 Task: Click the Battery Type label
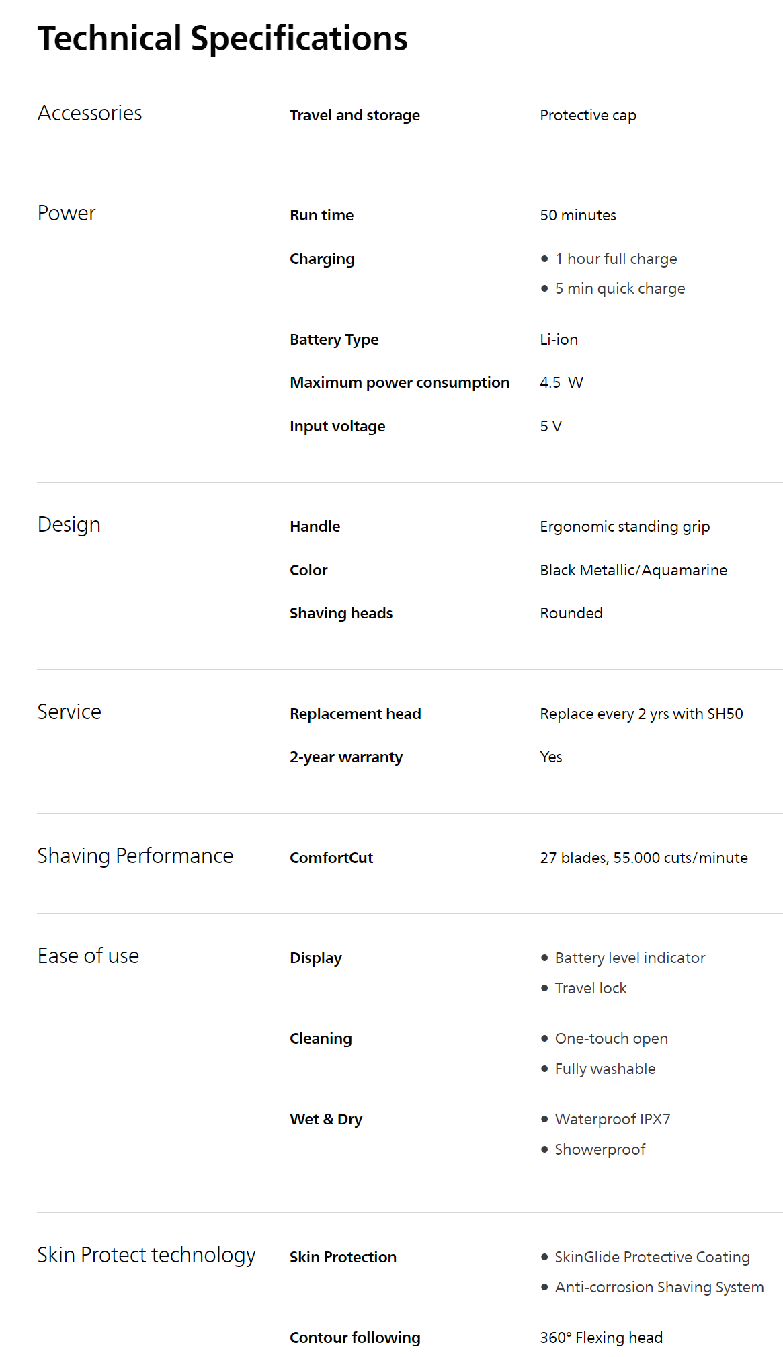(334, 339)
